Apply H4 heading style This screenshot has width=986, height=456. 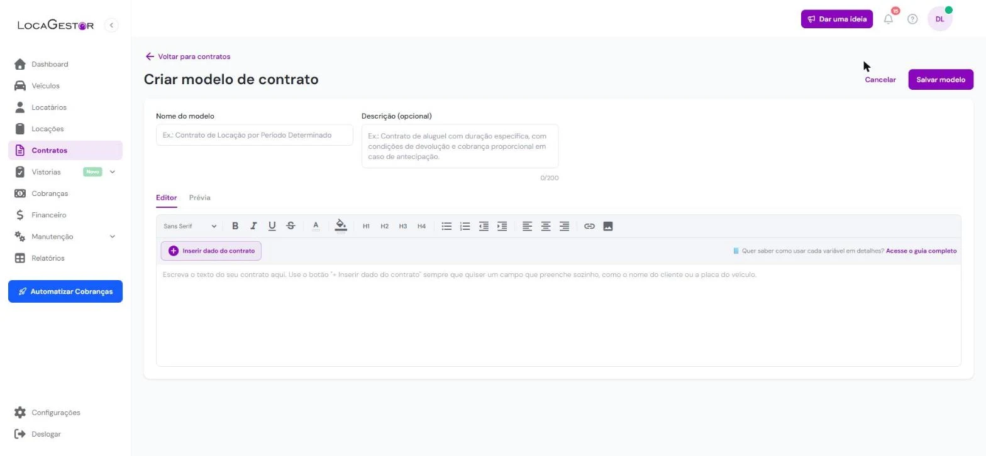point(421,226)
